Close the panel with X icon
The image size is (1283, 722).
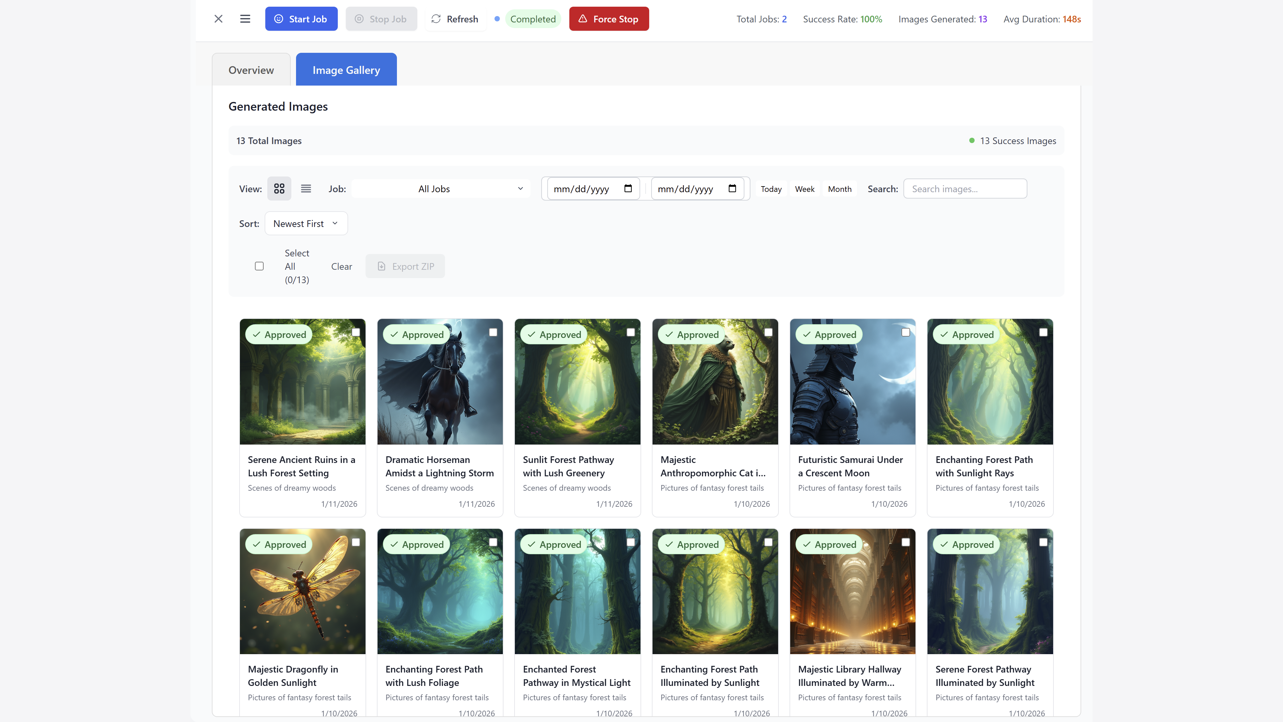(x=218, y=19)
